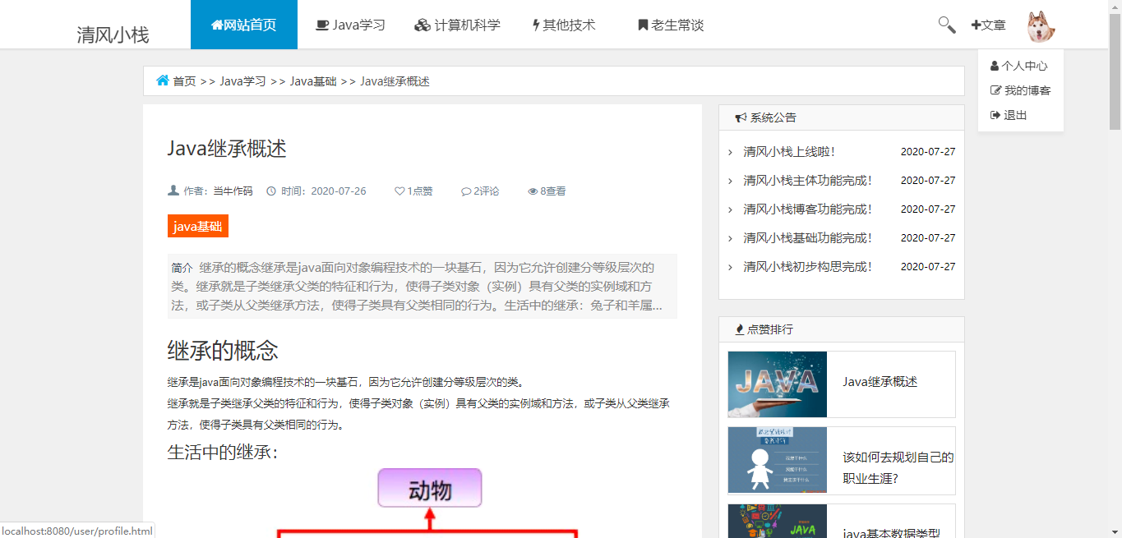Click the search magnifier icon
This screenshot has height=538, width=1122.
tap(947, 25)
